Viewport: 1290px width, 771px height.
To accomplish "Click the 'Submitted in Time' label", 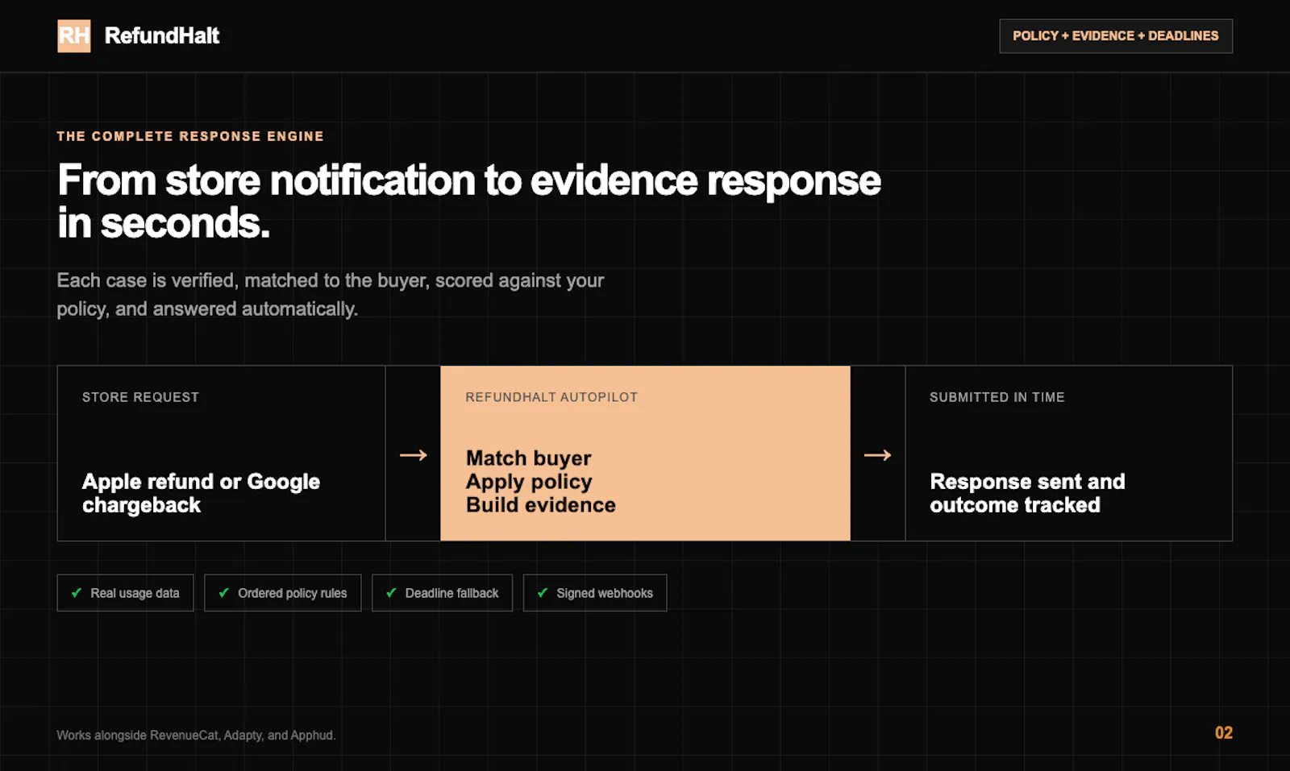I will [x=997, y=397].
